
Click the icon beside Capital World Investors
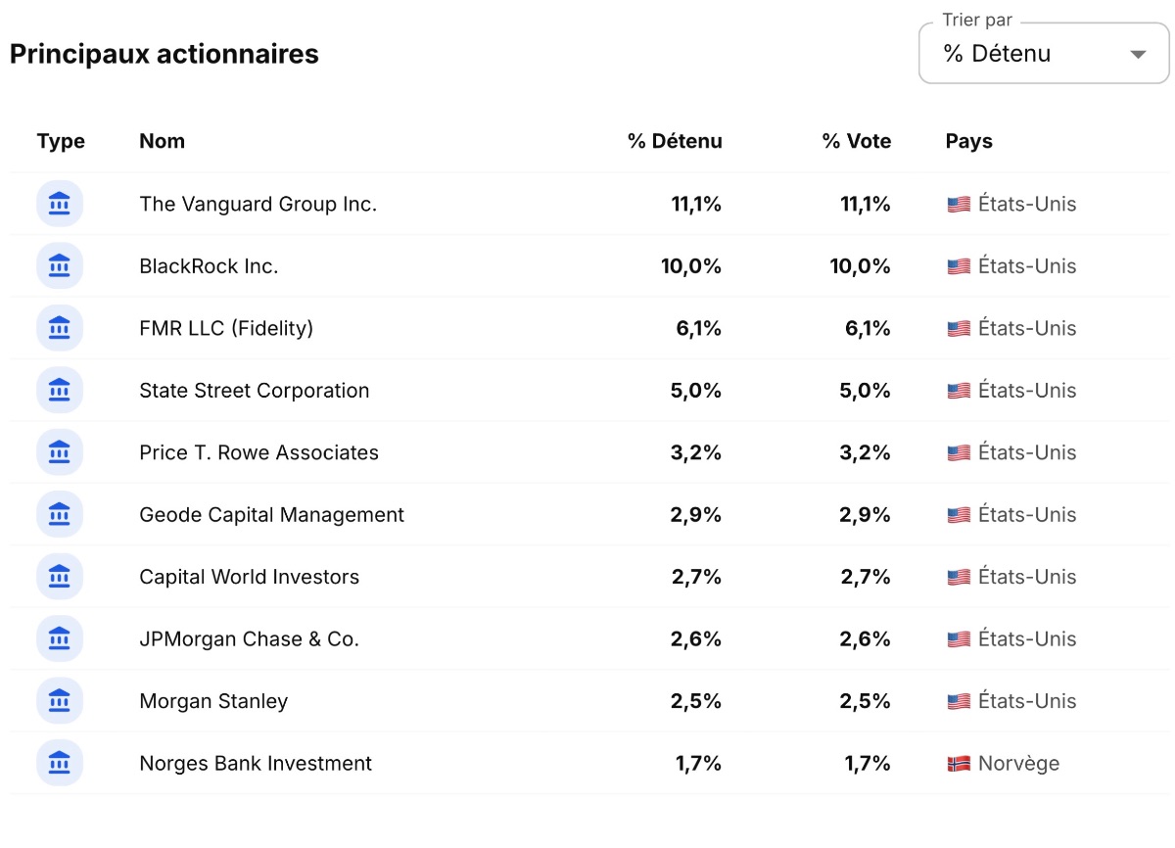click(60, 577)
